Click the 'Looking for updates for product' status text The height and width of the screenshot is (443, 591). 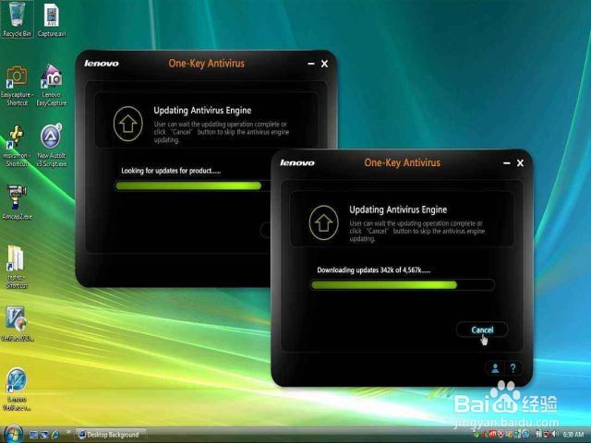[171, 171]
